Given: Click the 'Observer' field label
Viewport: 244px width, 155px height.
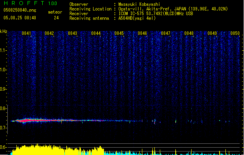Looking at the screenshot, I should click(79, 4).
